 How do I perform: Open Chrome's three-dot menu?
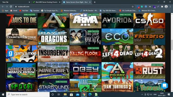[x=170, y=6]
